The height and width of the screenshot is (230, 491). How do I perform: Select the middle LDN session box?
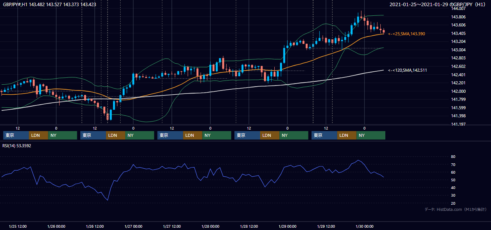[x=193, y=135]
